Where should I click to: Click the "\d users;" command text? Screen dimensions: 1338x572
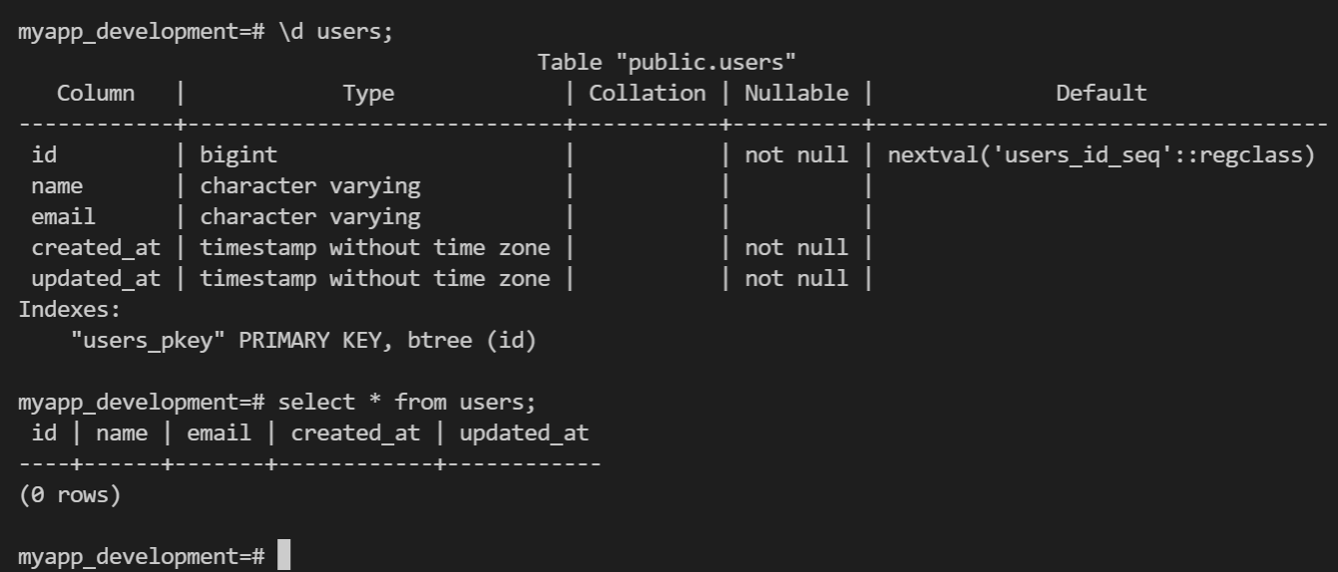335,31
